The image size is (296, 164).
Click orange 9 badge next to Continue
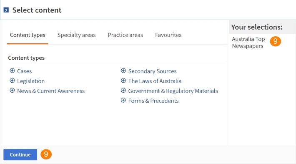click(46, 154)
